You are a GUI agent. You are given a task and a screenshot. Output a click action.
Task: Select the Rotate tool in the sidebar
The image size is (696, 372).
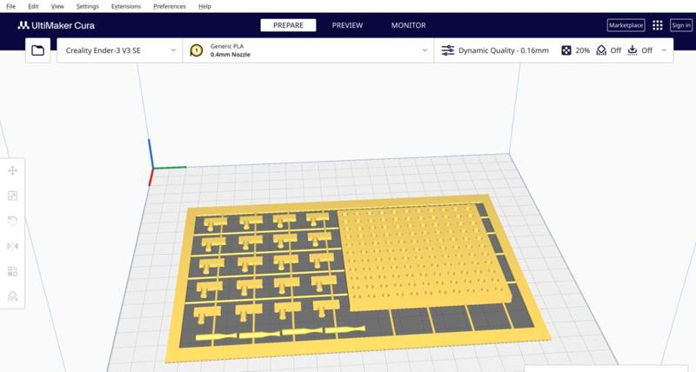(x=12, y=221)
